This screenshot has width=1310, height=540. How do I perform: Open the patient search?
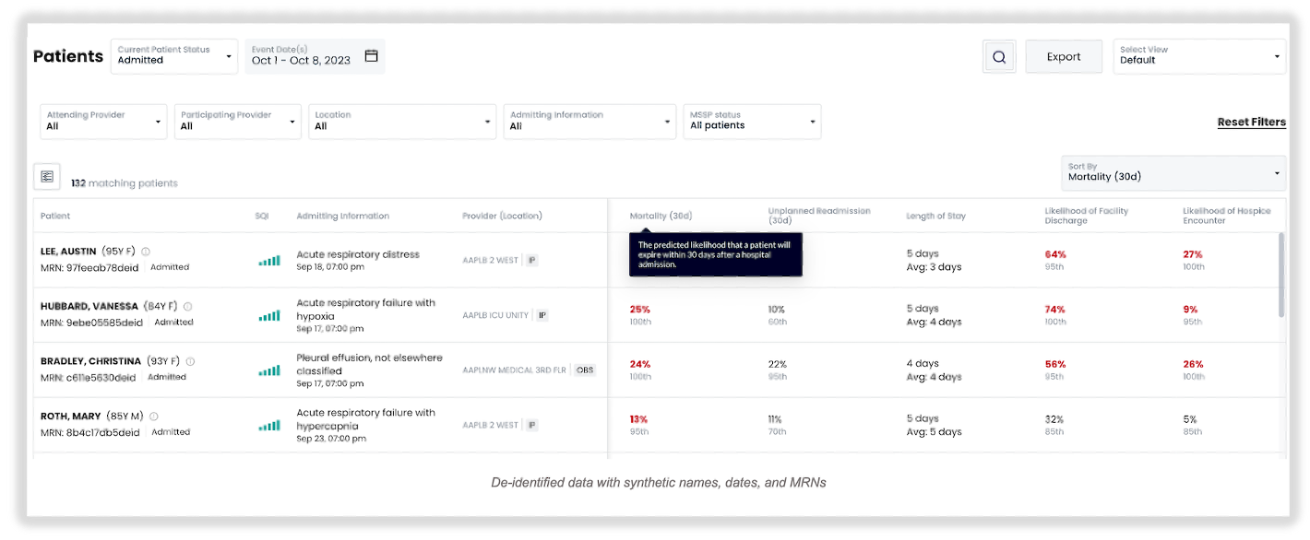coord(999,56)
